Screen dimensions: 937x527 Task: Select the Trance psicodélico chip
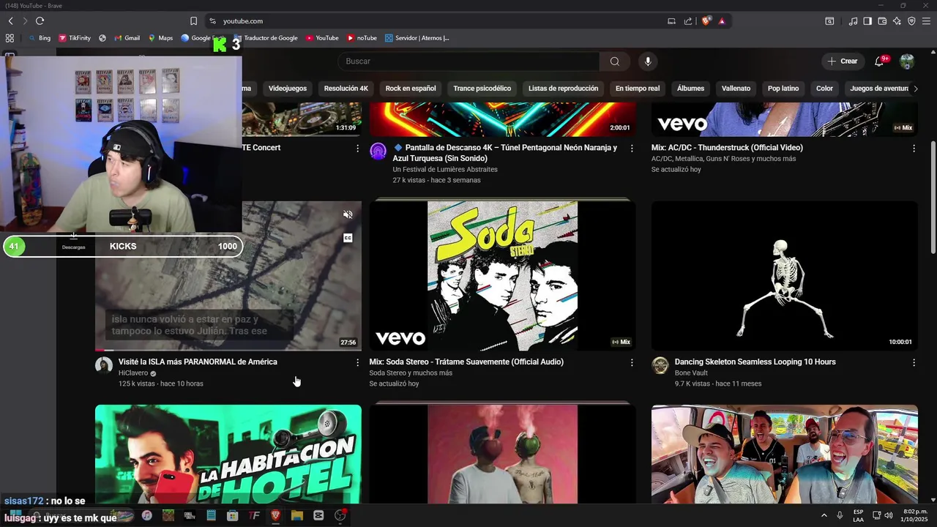[482, 89]
